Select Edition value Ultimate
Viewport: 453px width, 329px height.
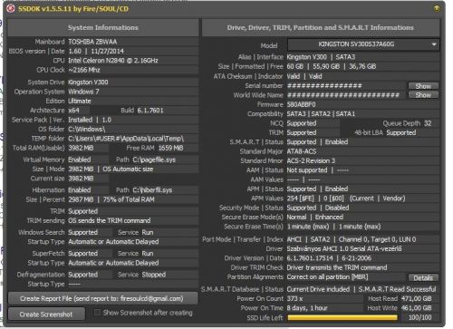point(80,101)
